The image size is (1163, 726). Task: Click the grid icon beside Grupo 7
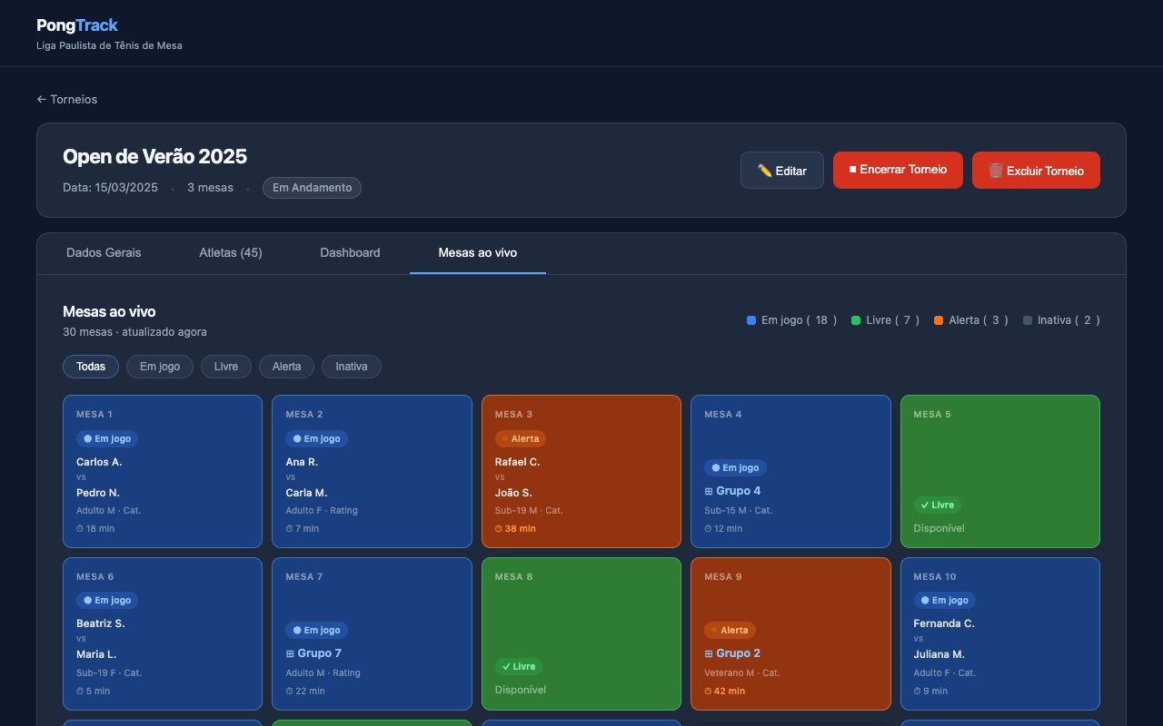click(x=290, y=653)
